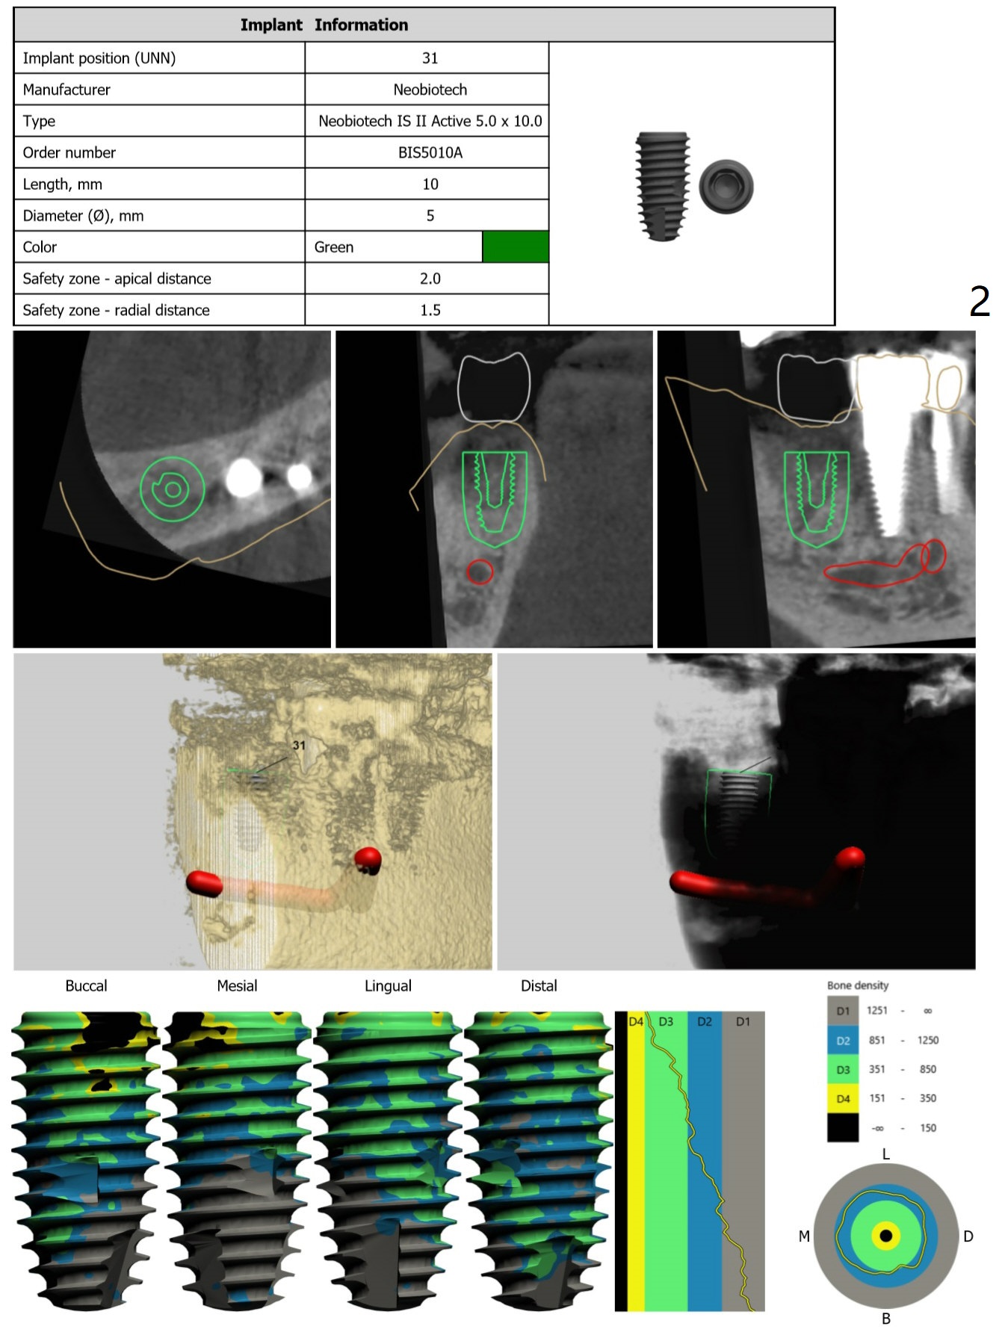This screenshot has width=1008, height=1344.
Task: Click the Lingual implant density model
Action: (x=388, y=1160)
